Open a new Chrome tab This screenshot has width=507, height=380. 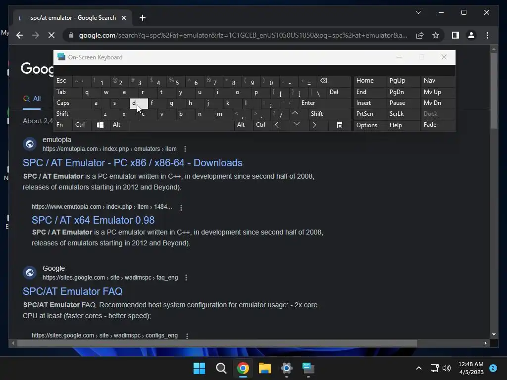[x=142, y=18]
